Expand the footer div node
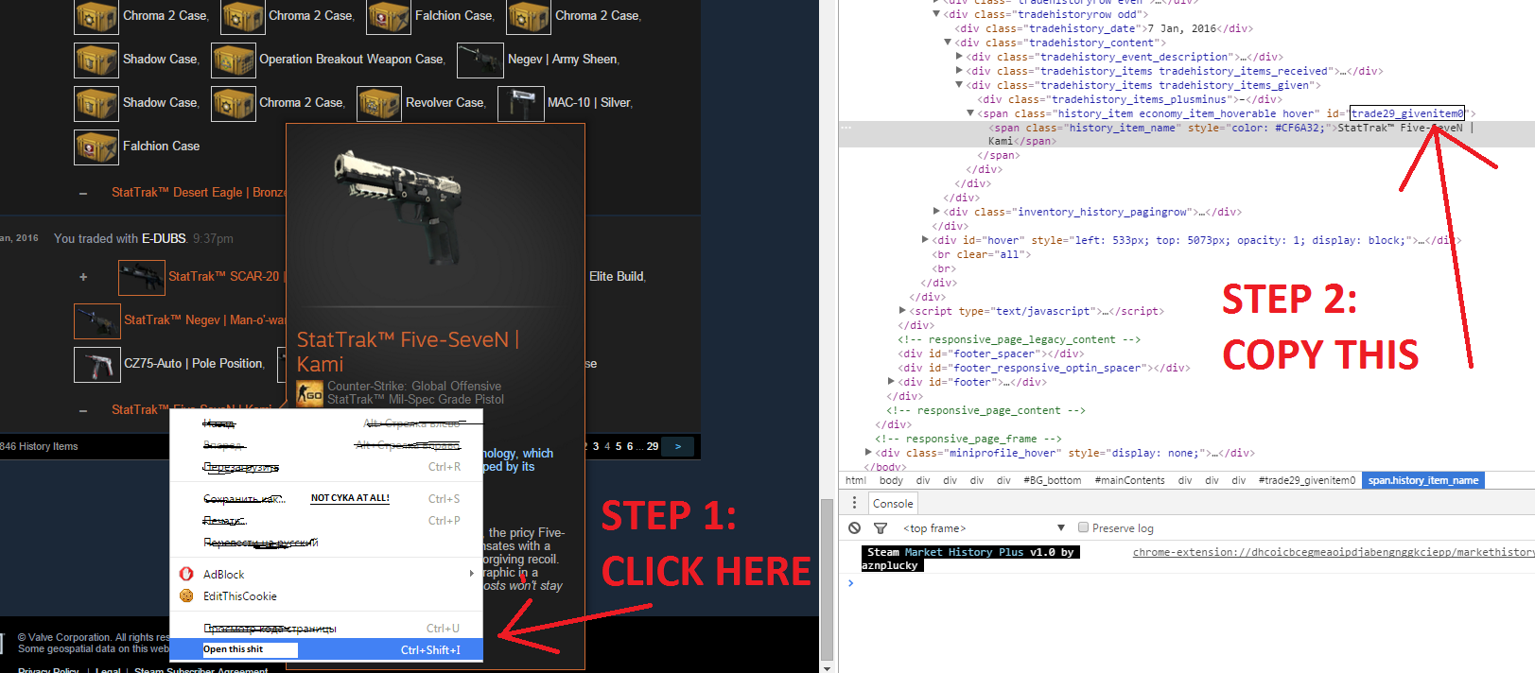Image resolution: width=1535 pixels, height=673 pixels. click(891, 382)
